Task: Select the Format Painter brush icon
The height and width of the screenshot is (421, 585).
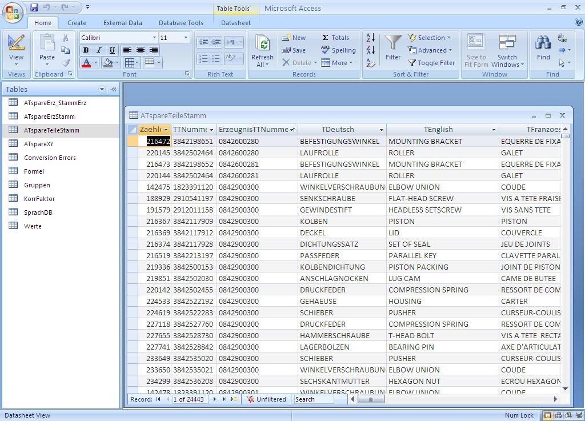Action: point(66,63)
